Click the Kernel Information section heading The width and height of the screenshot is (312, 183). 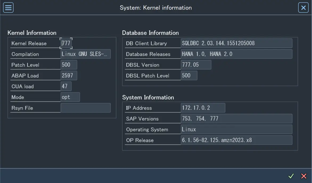(x=32, y=33)
